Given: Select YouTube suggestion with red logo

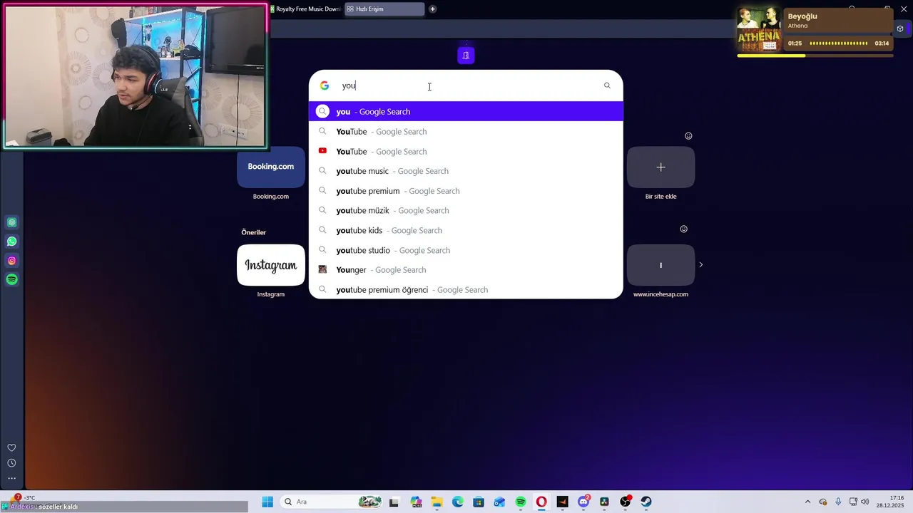Looking at the screenshot, I should tap(466, 151).
